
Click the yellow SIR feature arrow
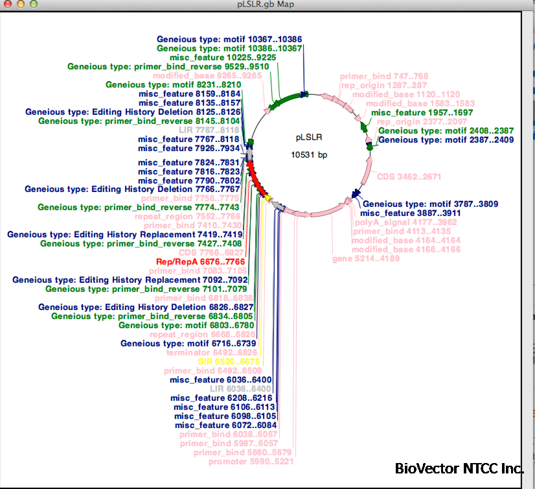pos(268,198)
